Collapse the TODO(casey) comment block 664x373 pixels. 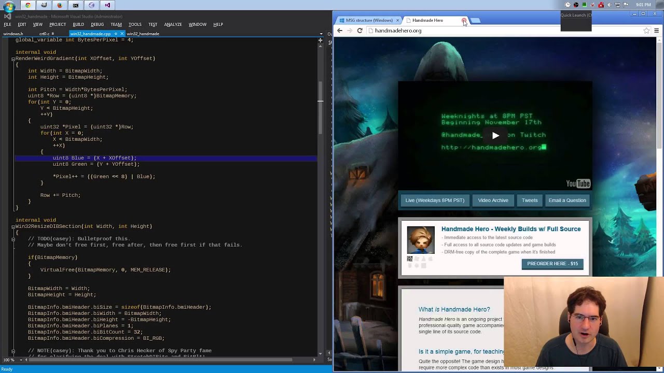tap(13, 239)
